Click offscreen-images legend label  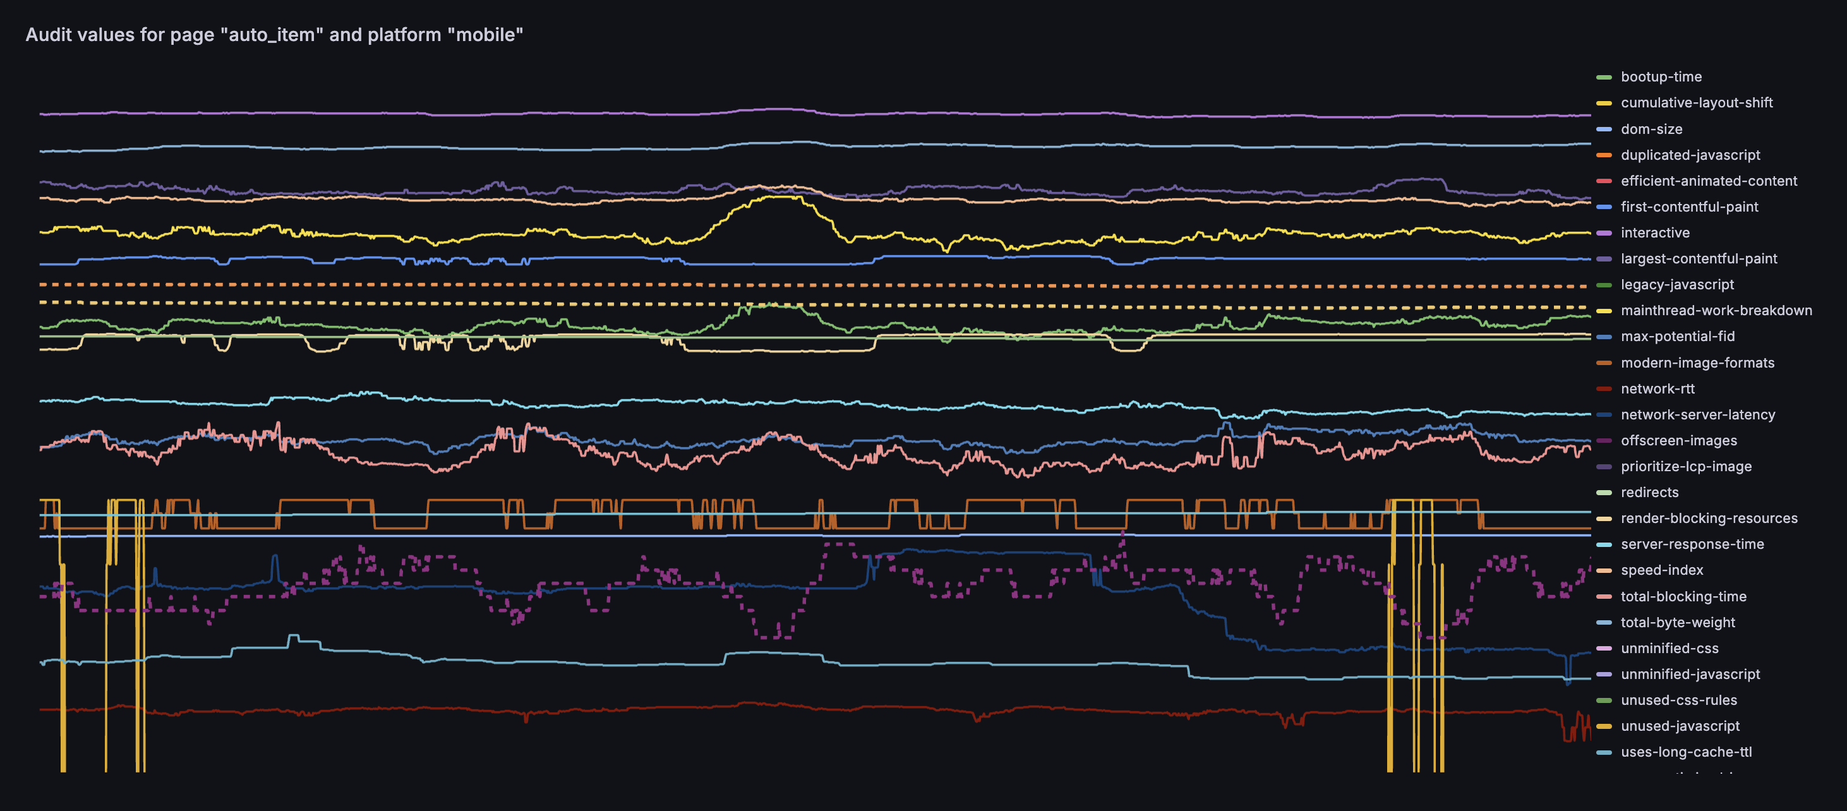[1678, 440]
